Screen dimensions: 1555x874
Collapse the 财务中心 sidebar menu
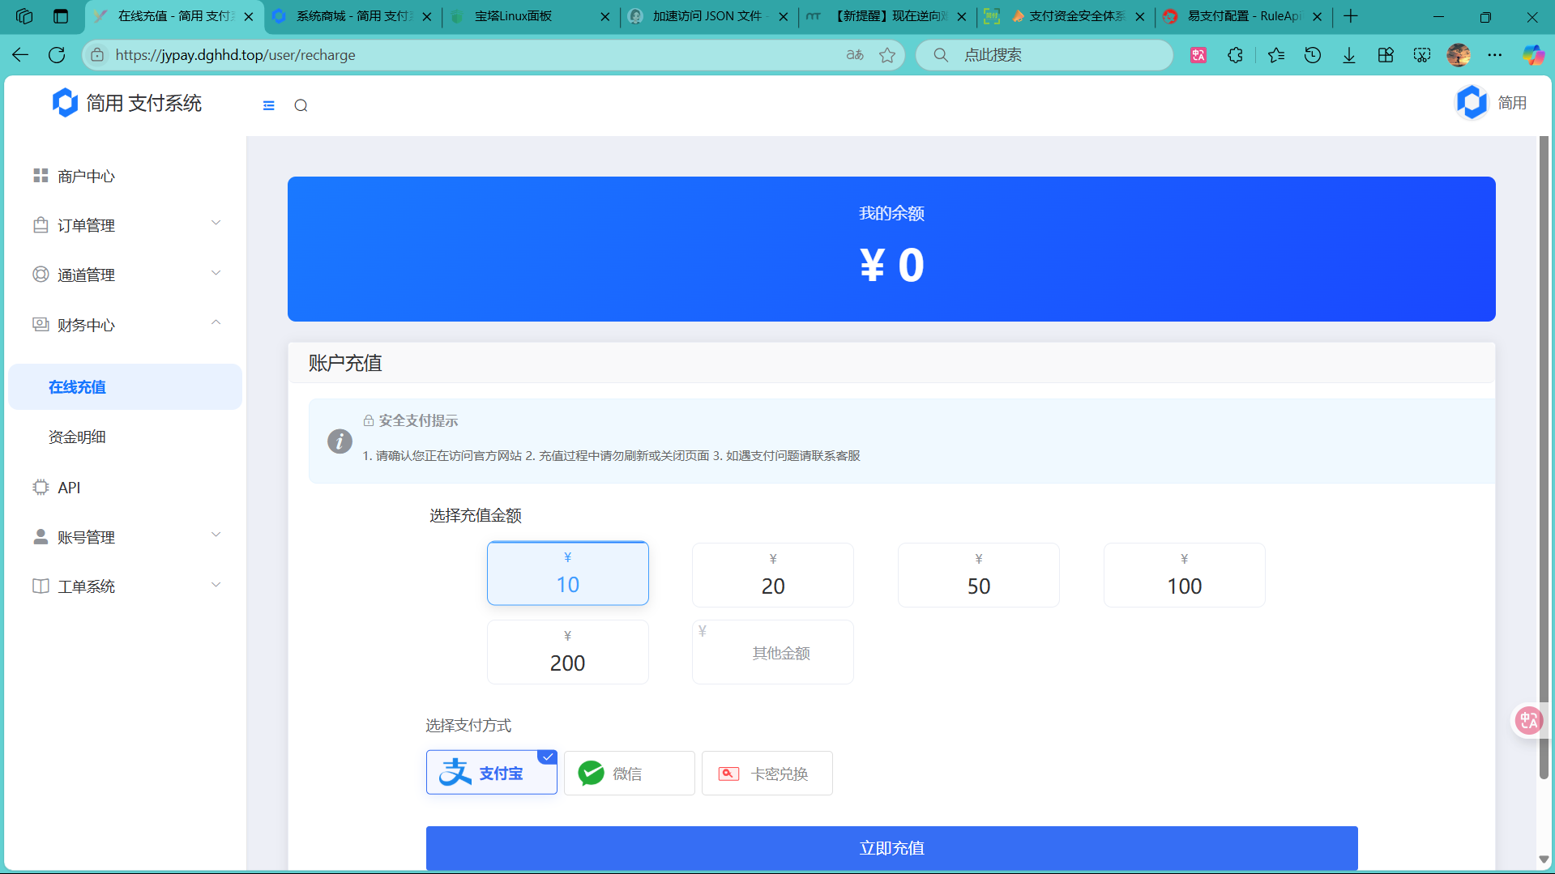[x=126, y=325]
